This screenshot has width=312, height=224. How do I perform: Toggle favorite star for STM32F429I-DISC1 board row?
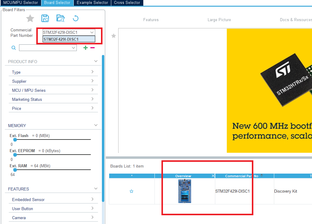pyautogui.click(x=132, y=191)
